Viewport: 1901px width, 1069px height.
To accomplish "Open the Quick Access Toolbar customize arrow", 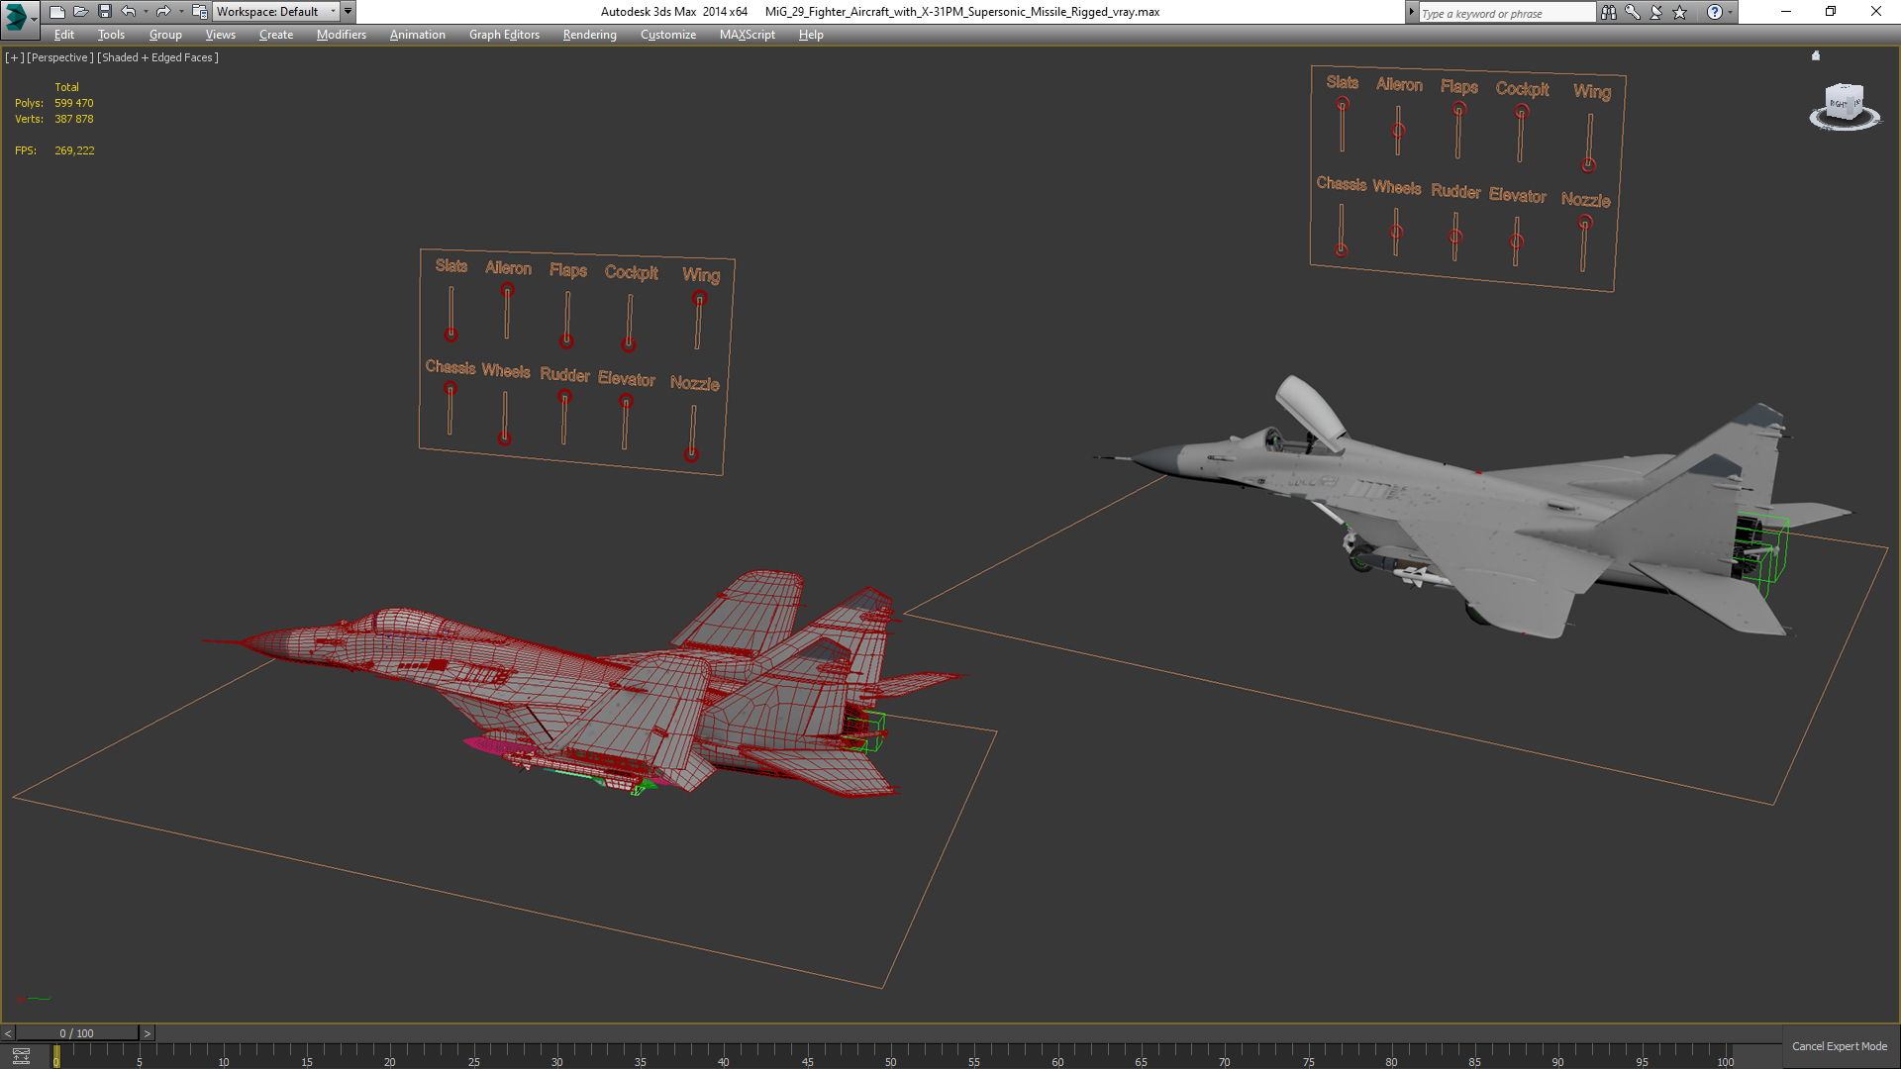I will click(349, 12).
